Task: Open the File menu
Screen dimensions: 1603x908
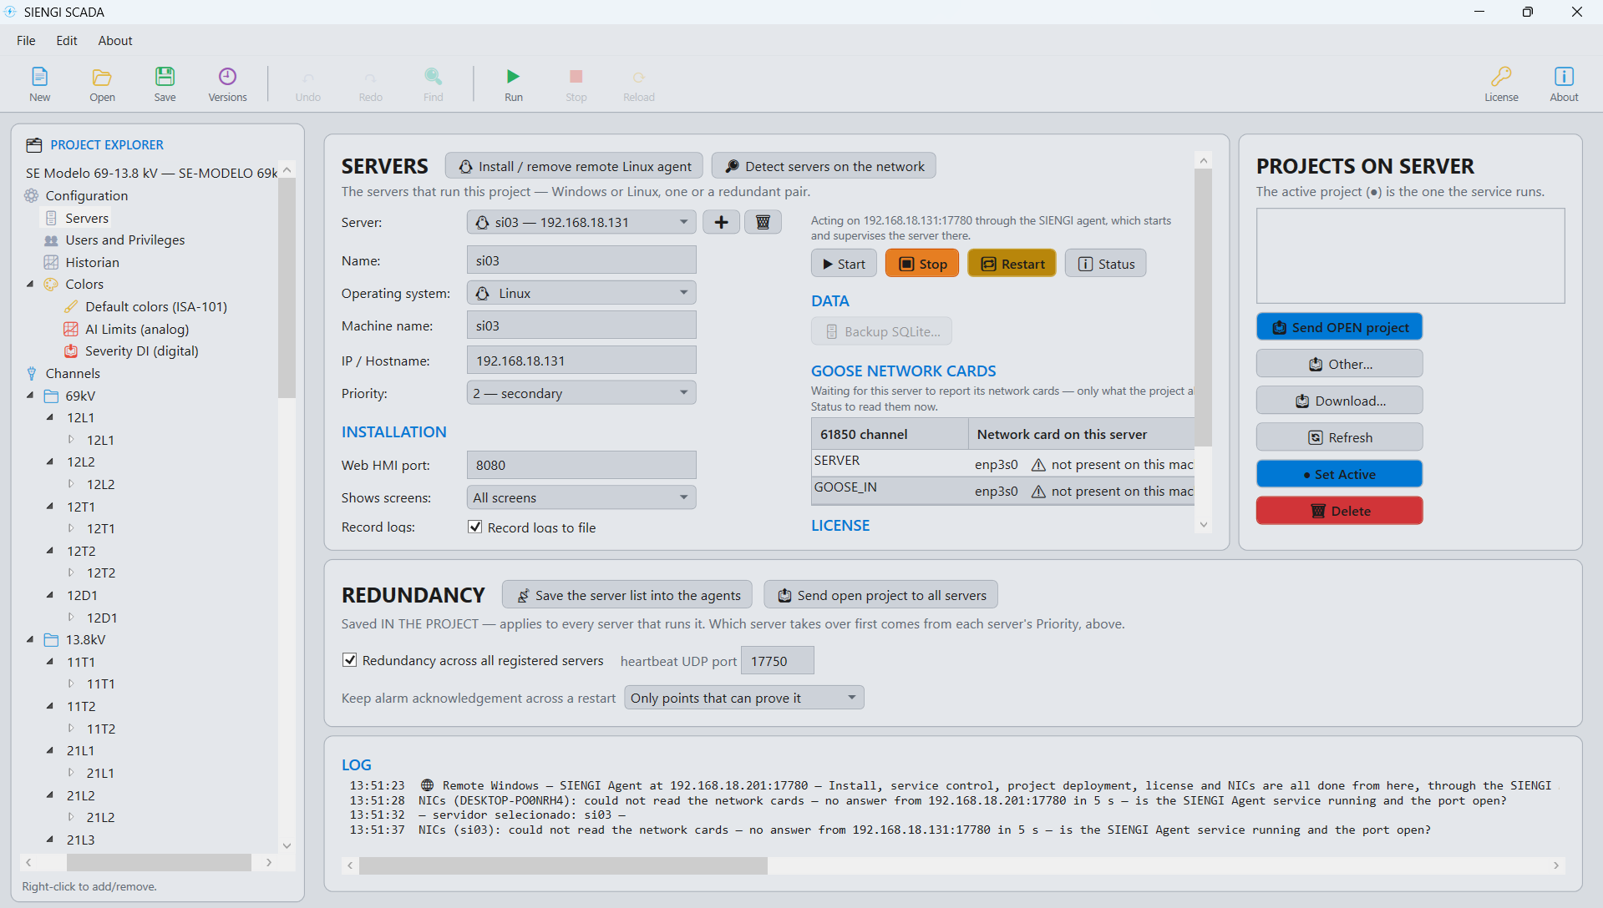Action: [x=26, y=40]
